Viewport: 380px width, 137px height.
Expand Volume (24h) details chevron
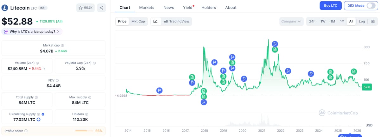click(44, 69)
